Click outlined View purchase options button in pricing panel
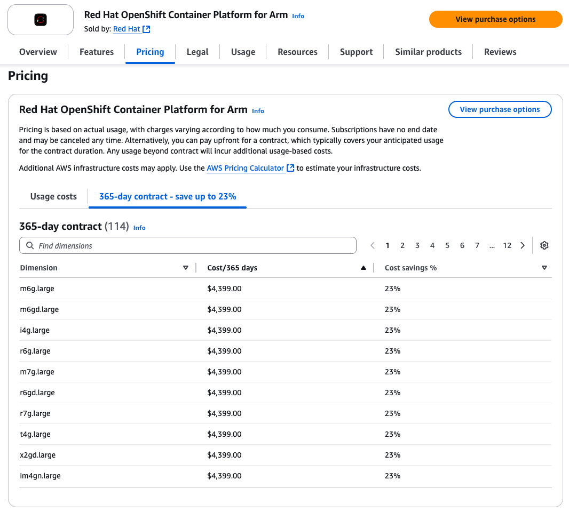This screenshot has width=569, height=512. [500, 109]
